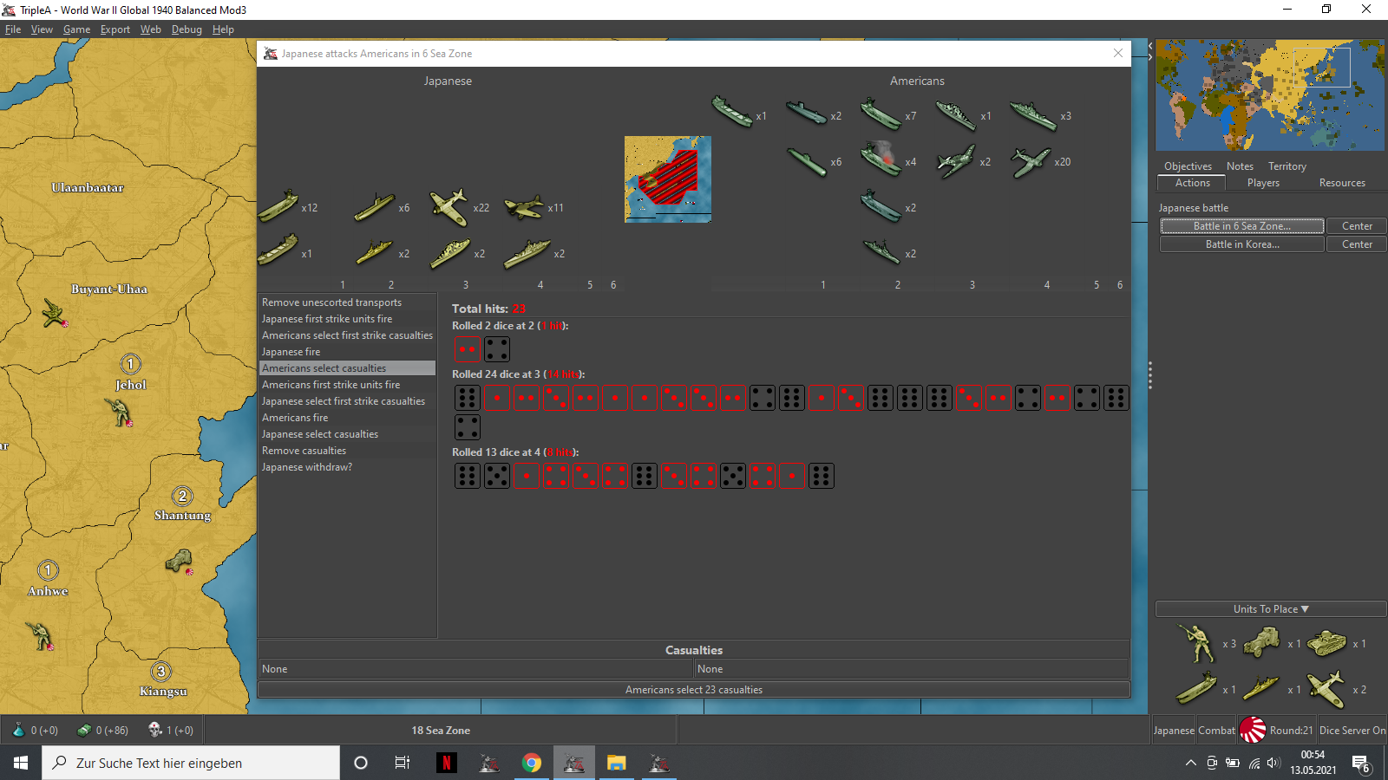Open the Export menu
This screenshot has height=780, width=1388.
[115, 29]
